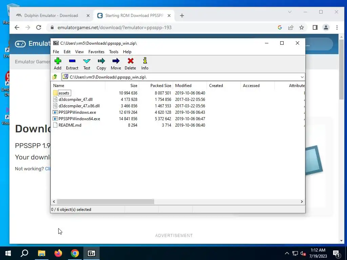
Task: Open the Chrome profile icon
Action: point(326,27)
